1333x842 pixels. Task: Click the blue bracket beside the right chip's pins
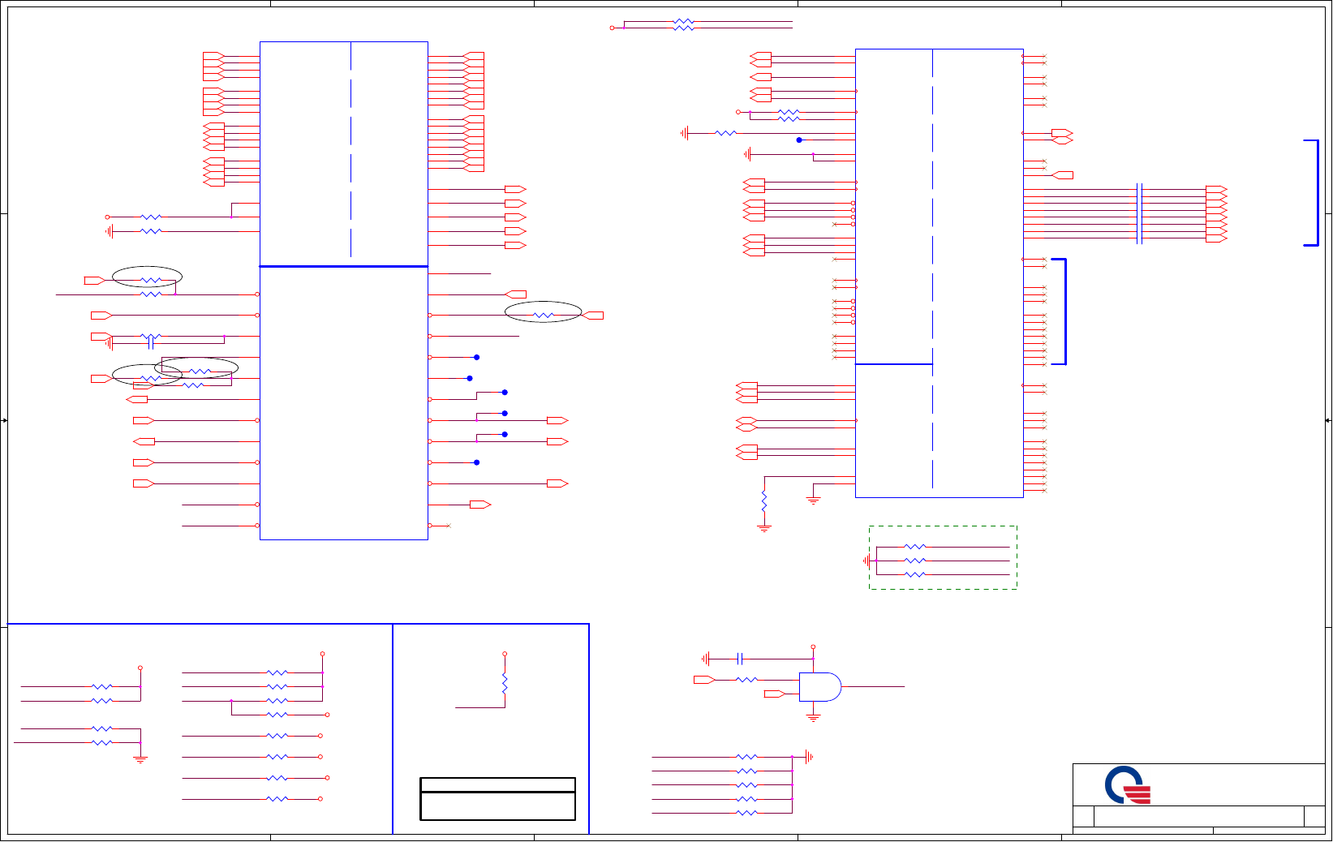pos(1060,311)
